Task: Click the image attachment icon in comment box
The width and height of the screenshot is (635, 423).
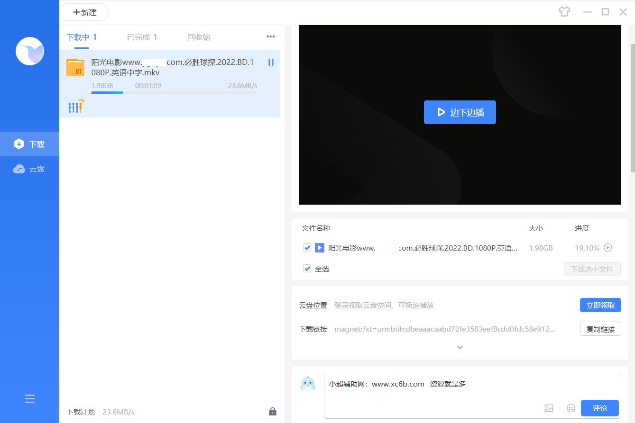Action: click(x=549, y=408)
